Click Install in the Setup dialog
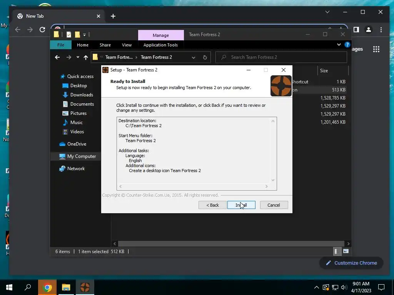The image size is (394, 295). (241, 205)
